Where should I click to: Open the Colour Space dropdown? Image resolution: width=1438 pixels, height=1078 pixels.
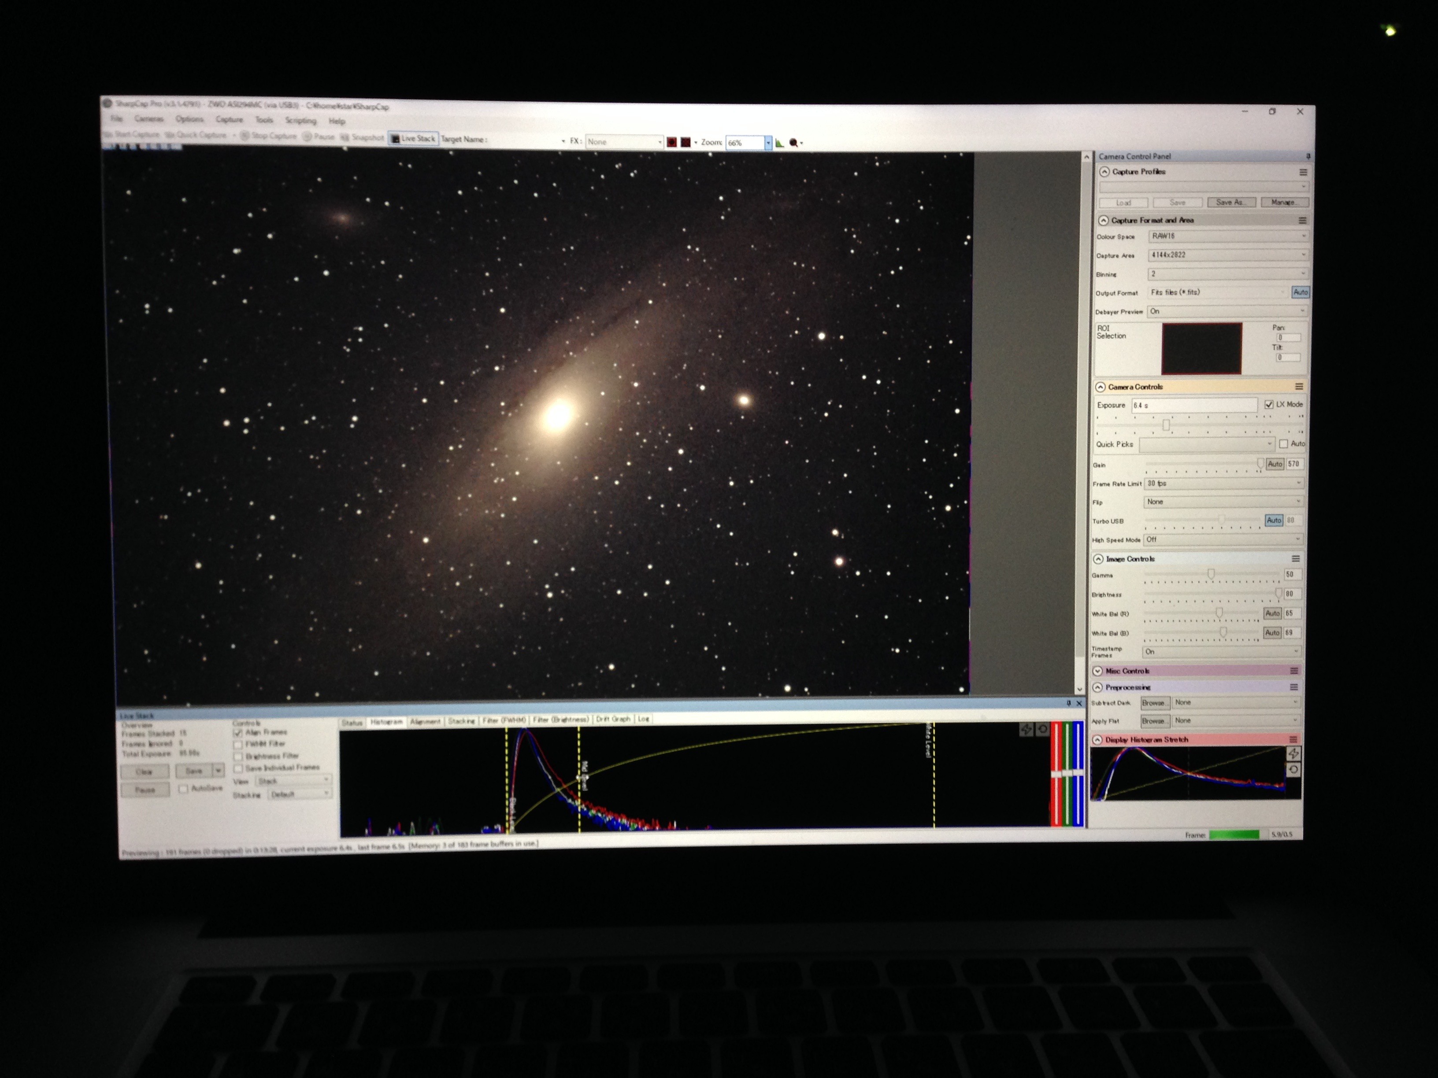[1228, 236]
